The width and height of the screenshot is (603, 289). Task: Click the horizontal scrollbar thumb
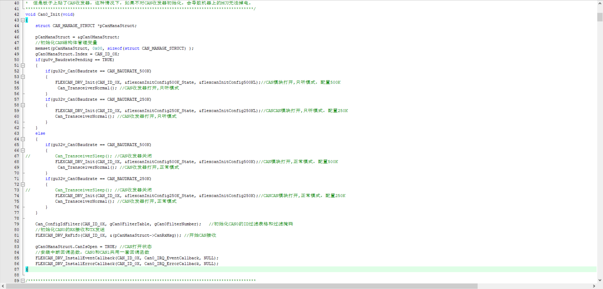tap(241, 286)
